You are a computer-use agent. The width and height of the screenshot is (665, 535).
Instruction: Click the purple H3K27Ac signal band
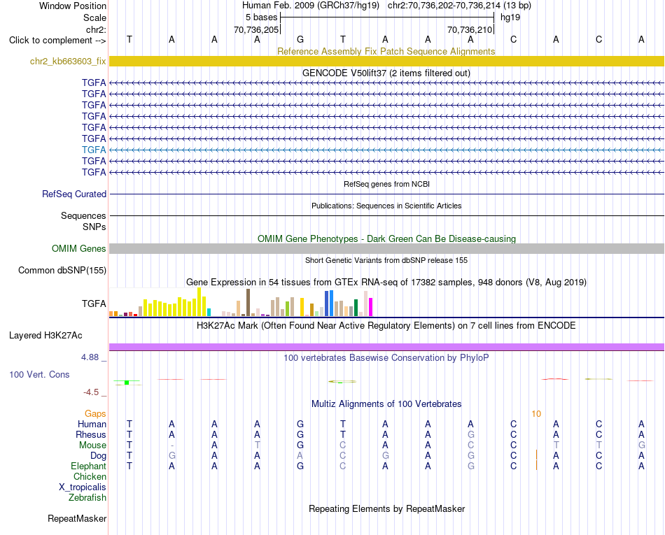[x=386, y=347]
